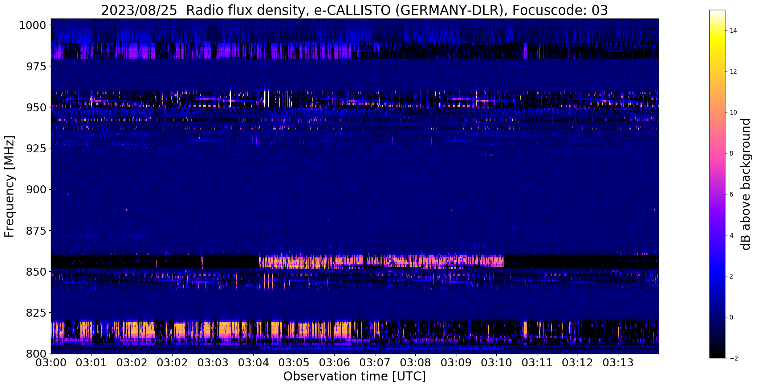Click the 900 MHz frequency tick label
757x387 pixels.
tap(36, 189)
